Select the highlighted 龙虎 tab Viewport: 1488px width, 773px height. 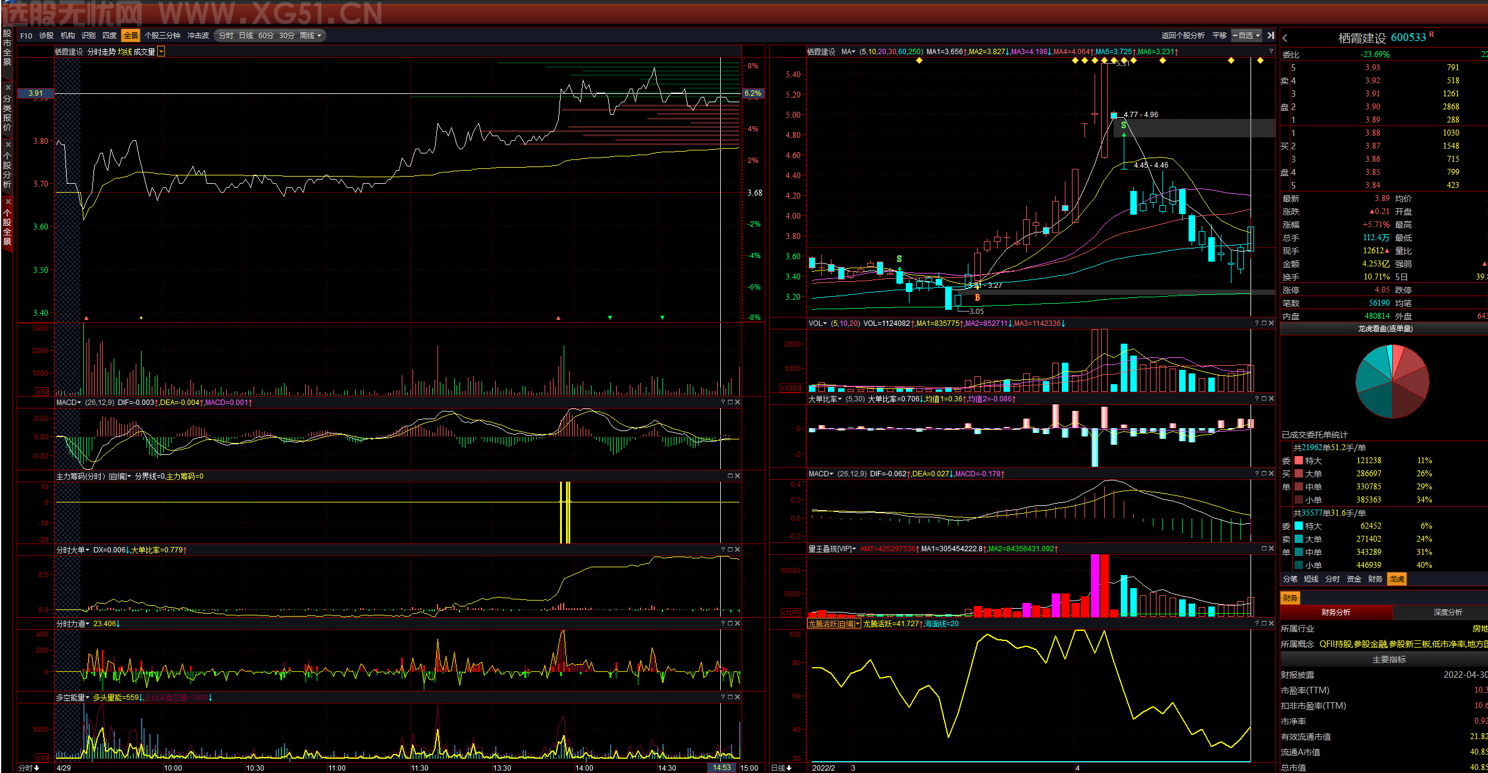pyautogui.click(x=1397, y=579)
